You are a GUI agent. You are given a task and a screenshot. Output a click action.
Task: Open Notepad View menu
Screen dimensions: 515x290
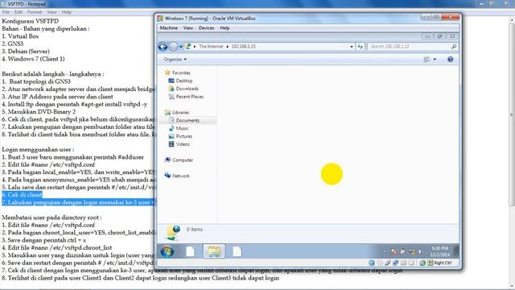click(51, 12)
